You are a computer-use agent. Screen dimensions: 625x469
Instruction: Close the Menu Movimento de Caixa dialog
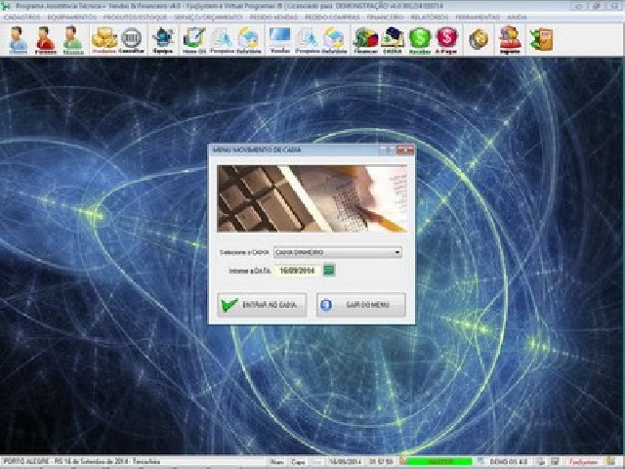406,149
